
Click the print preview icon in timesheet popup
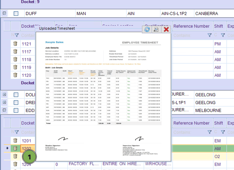tap(156, 29)
